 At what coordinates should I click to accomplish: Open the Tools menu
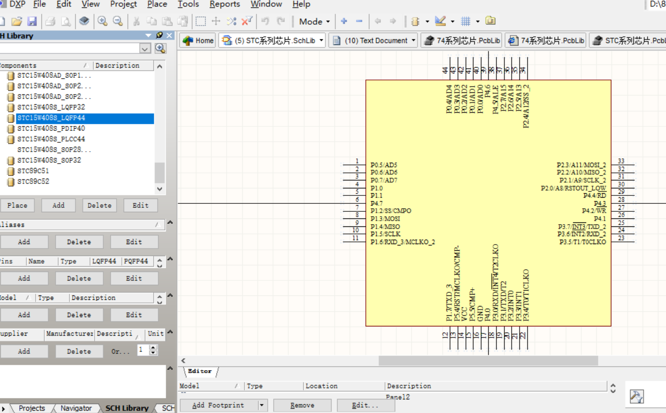pyautogui.click(x=188, y=4)
